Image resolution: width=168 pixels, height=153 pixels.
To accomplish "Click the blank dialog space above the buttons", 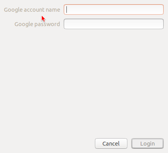I will 84,83.
